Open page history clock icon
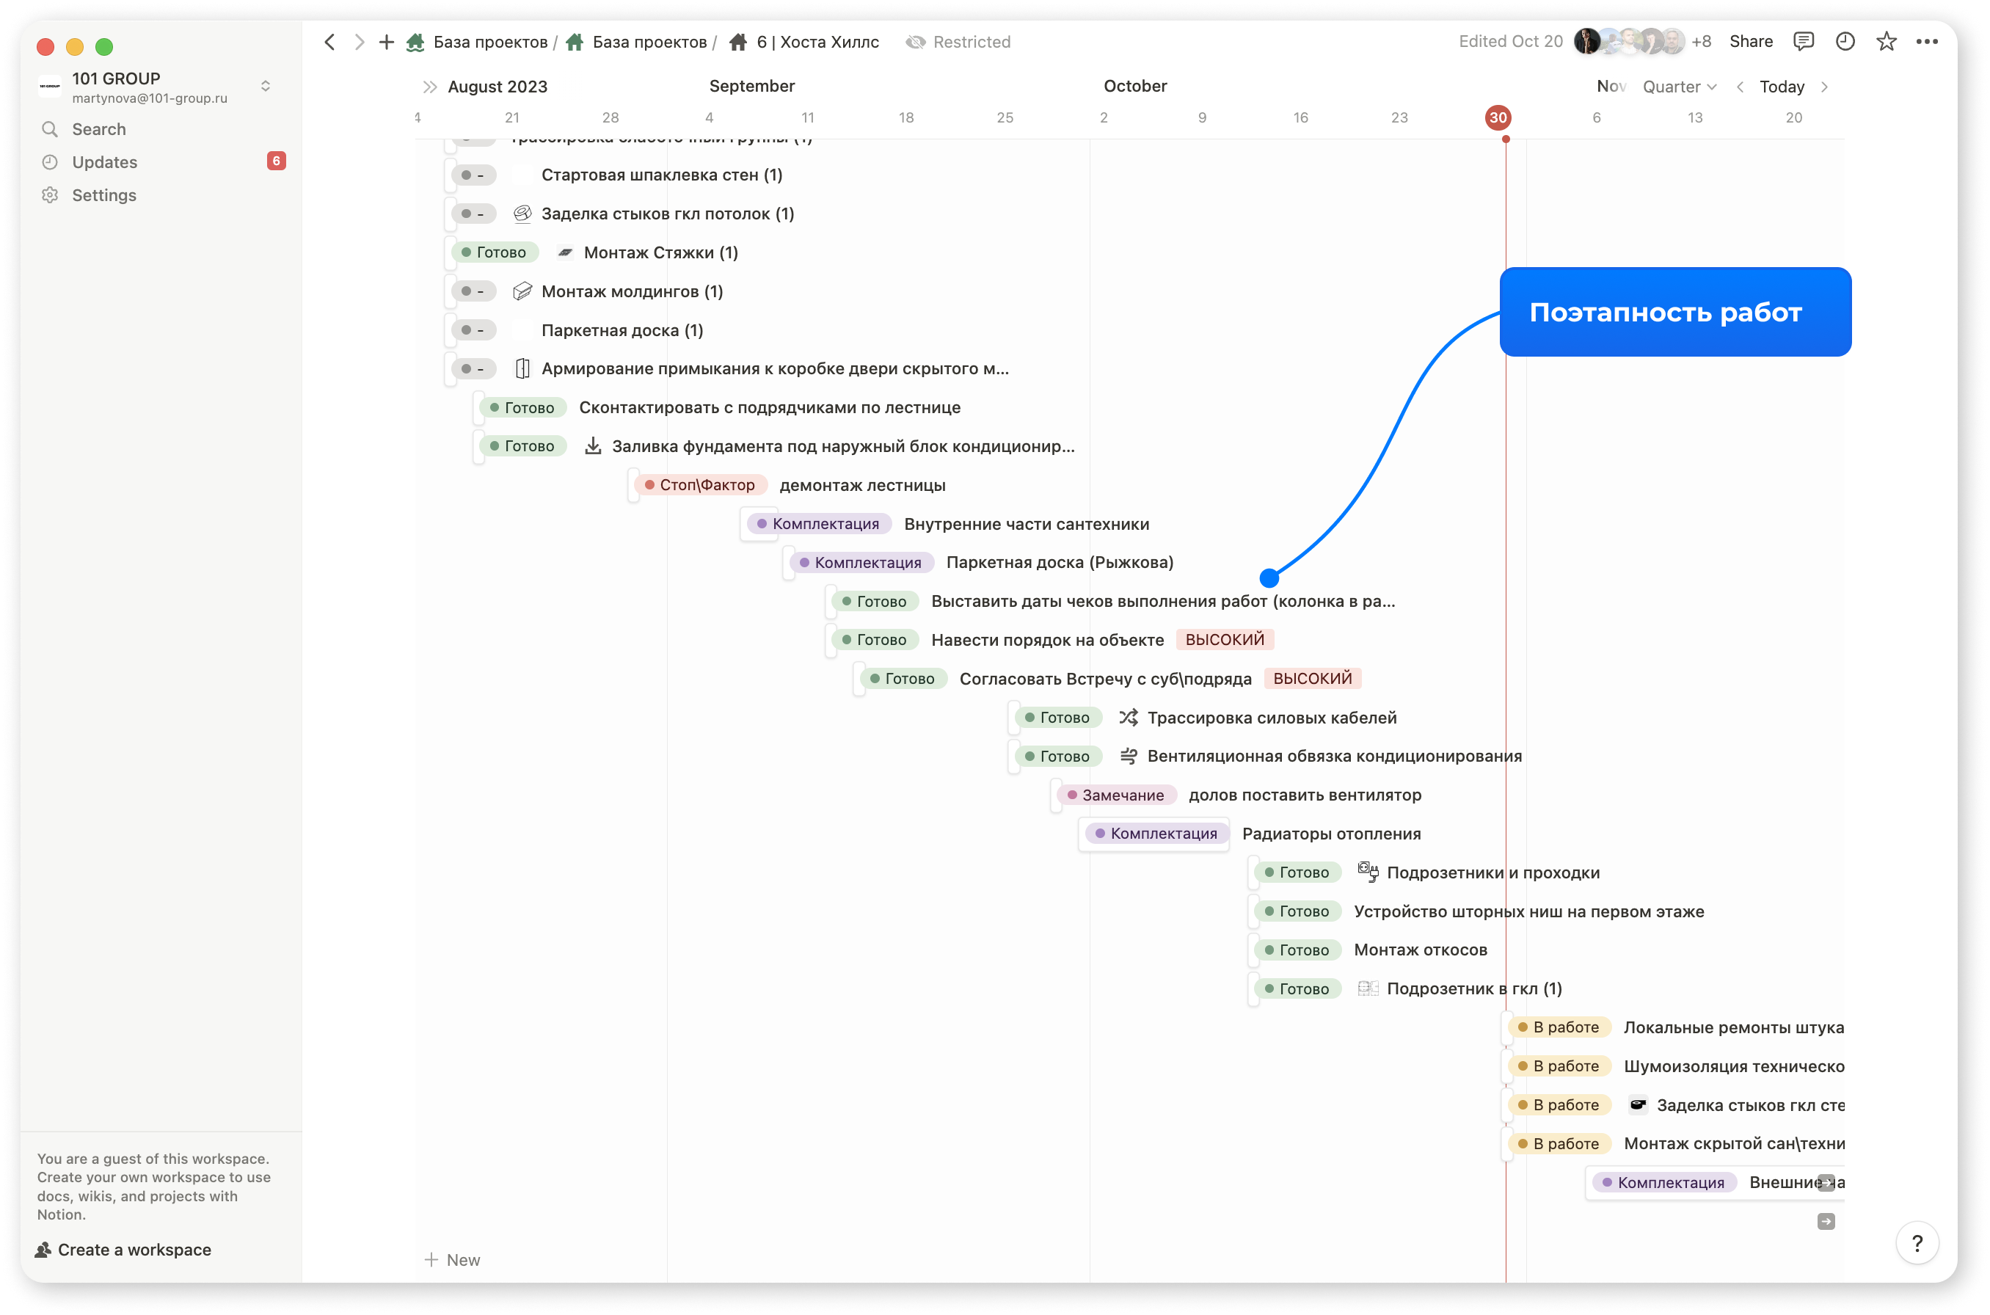Viewport: 1990px width, 1315px height. [1845, 41]
